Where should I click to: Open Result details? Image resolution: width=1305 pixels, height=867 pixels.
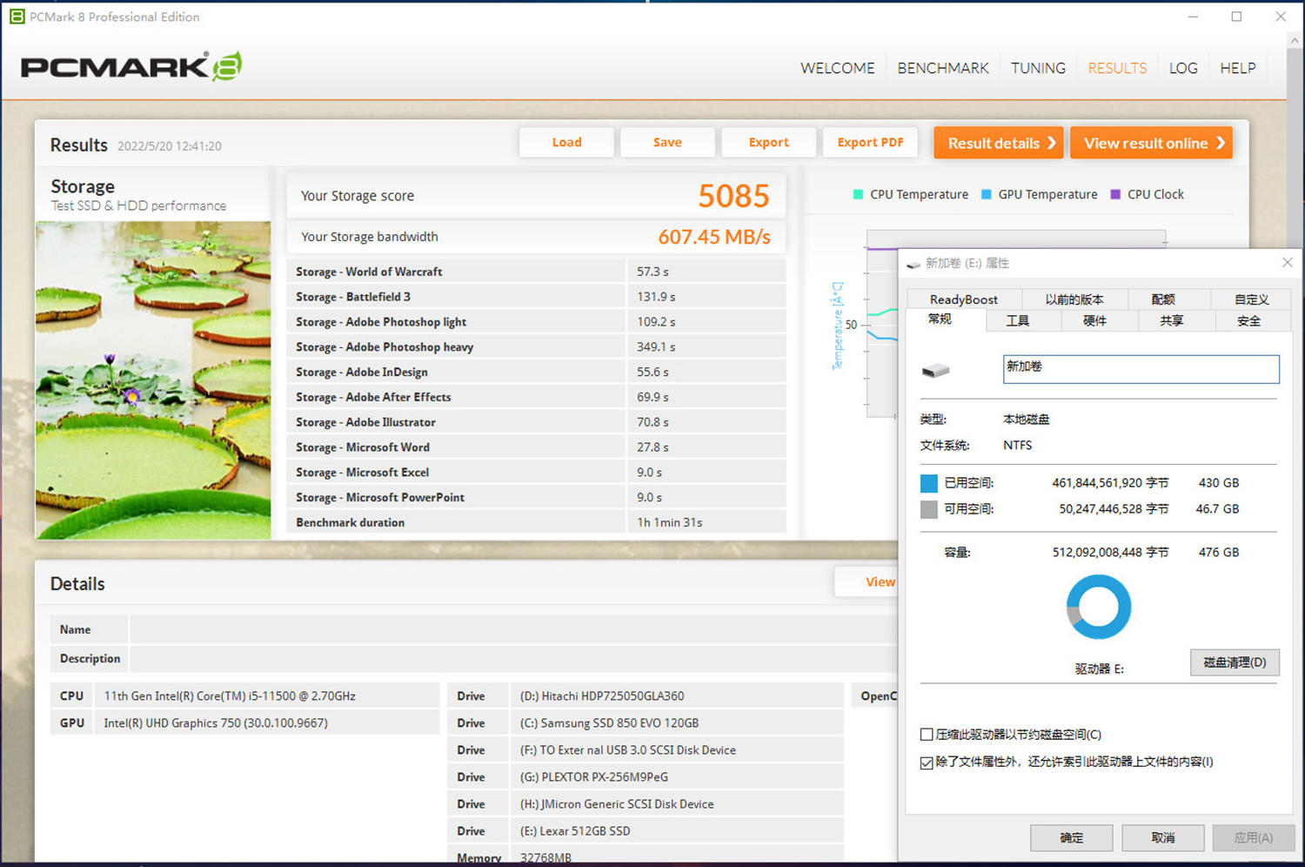click(x=999, y=143)
